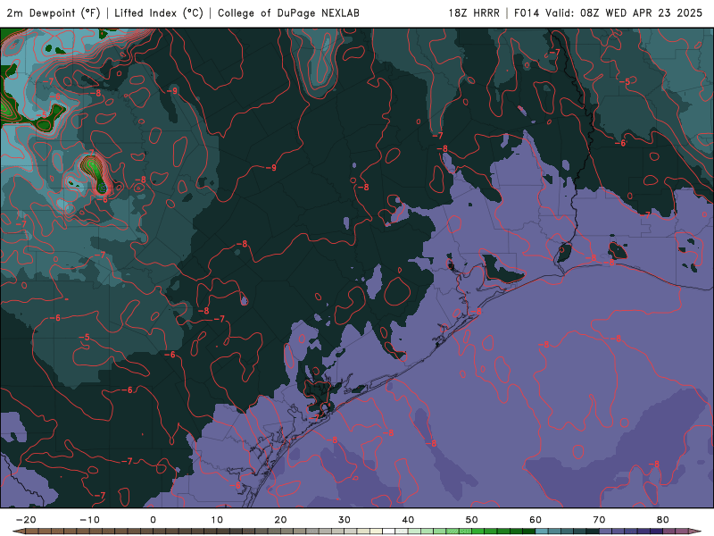
Task: Click the '70' tick label on color bar
Action: [599, 520]
